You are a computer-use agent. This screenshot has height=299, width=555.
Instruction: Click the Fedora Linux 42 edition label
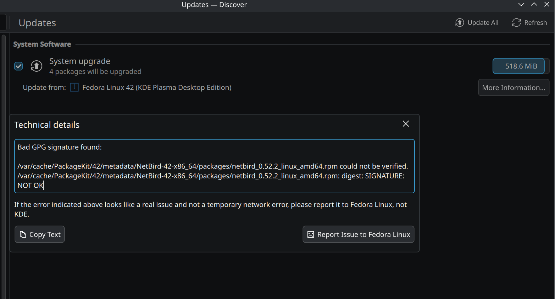pos(157,88)
